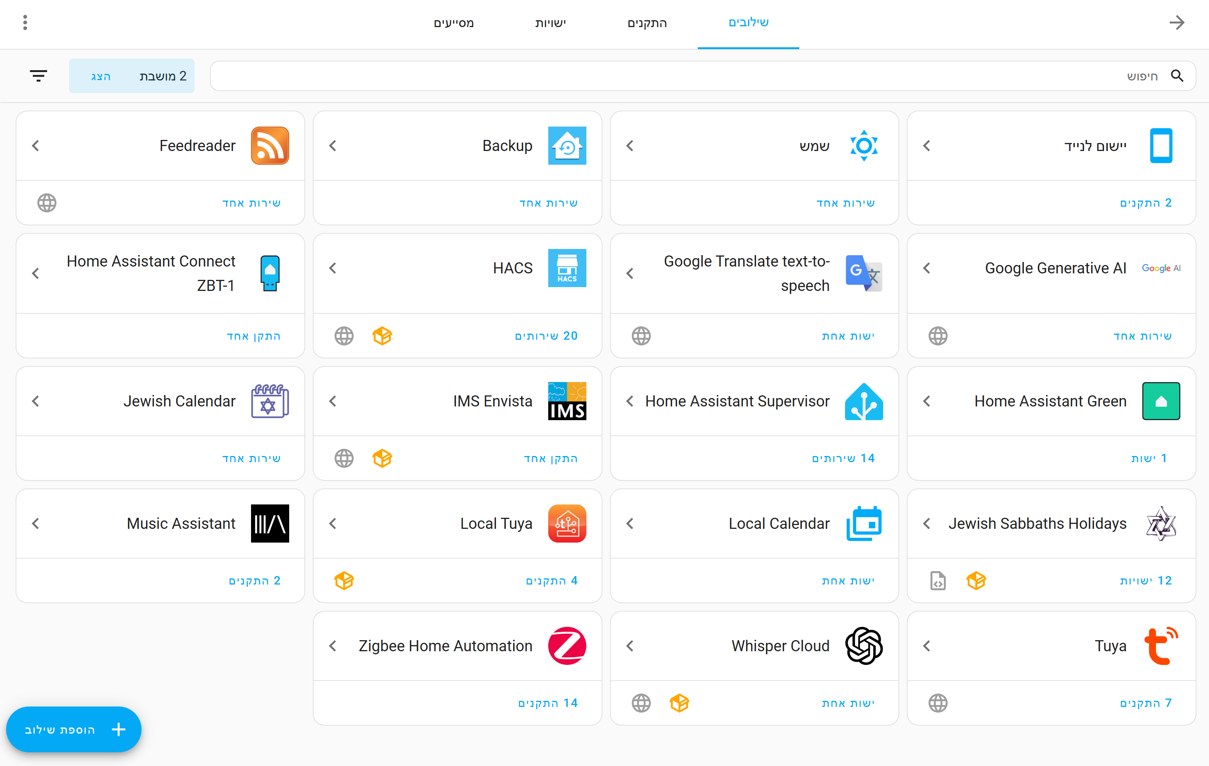Click the חיפוש search input field
This screenshot has width=1209, height=766.
pos(702,76)
